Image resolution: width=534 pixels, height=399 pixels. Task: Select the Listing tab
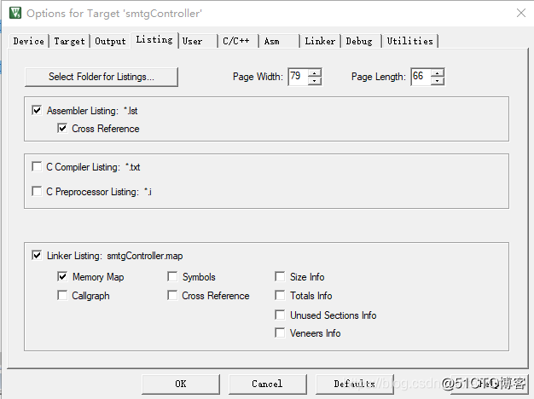tap(154, 40)
